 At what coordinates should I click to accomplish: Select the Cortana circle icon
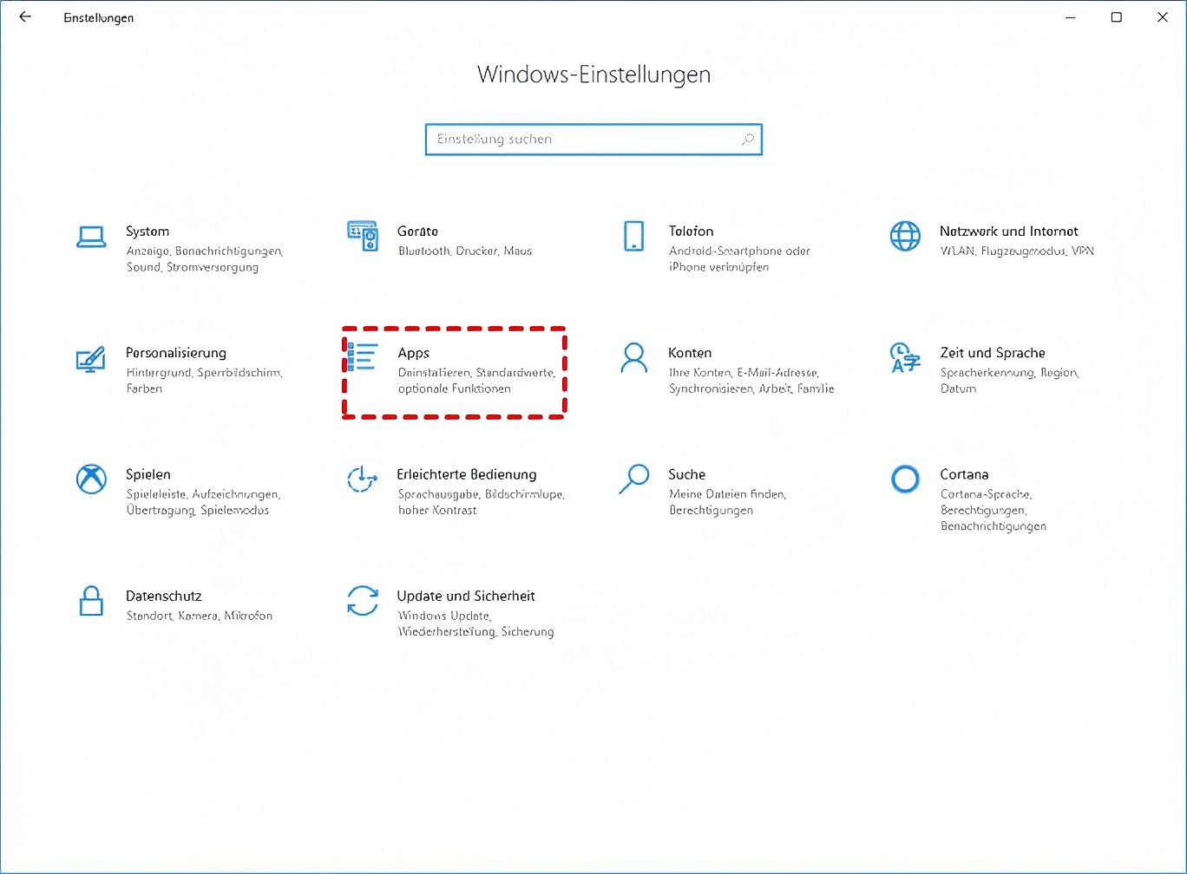(x=905, y=479)
